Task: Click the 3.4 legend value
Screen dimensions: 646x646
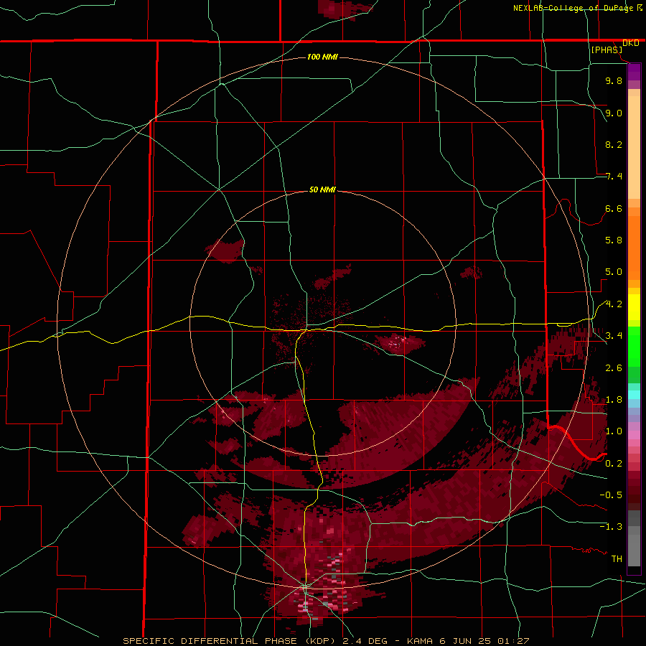Action: (x=614, y=336)
